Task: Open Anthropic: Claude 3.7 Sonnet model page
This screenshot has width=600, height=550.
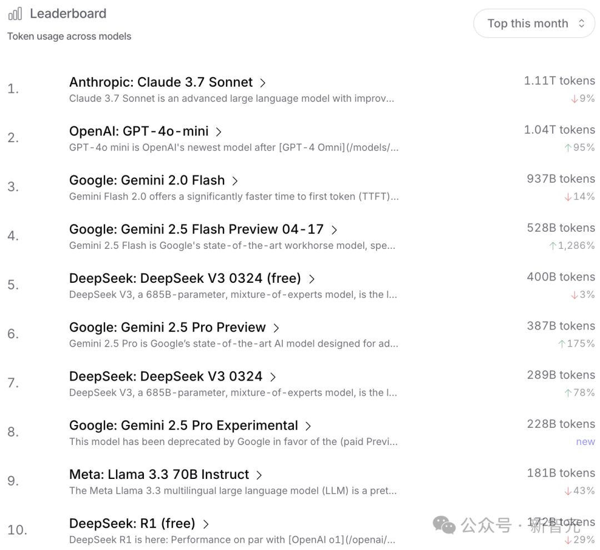Action: (x=161, y=82)
